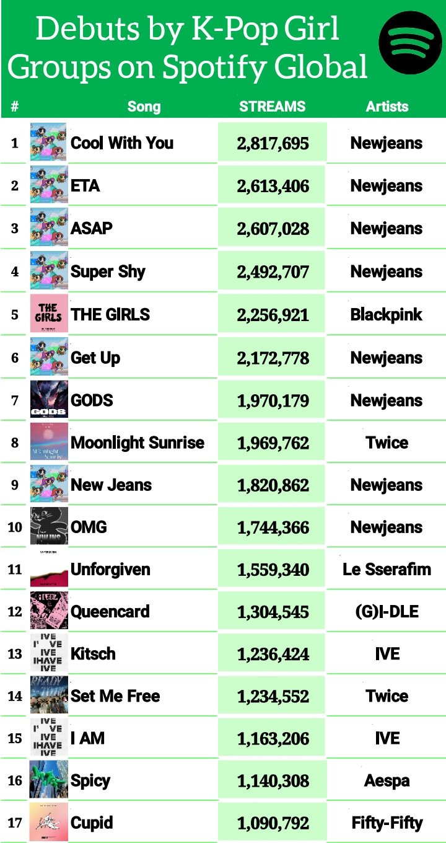Click the Kitsch album cover
The height and width of the screenshot is (843, 446).
[48, 653]
